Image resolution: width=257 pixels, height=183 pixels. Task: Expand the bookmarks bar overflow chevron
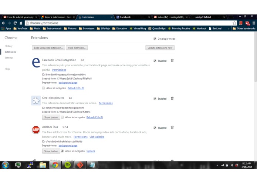click(229, 29)
